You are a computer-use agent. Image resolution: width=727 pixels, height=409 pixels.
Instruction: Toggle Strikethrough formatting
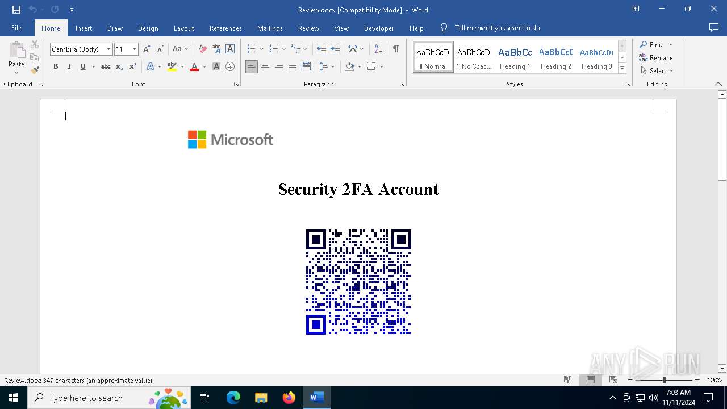pos(105,66)
